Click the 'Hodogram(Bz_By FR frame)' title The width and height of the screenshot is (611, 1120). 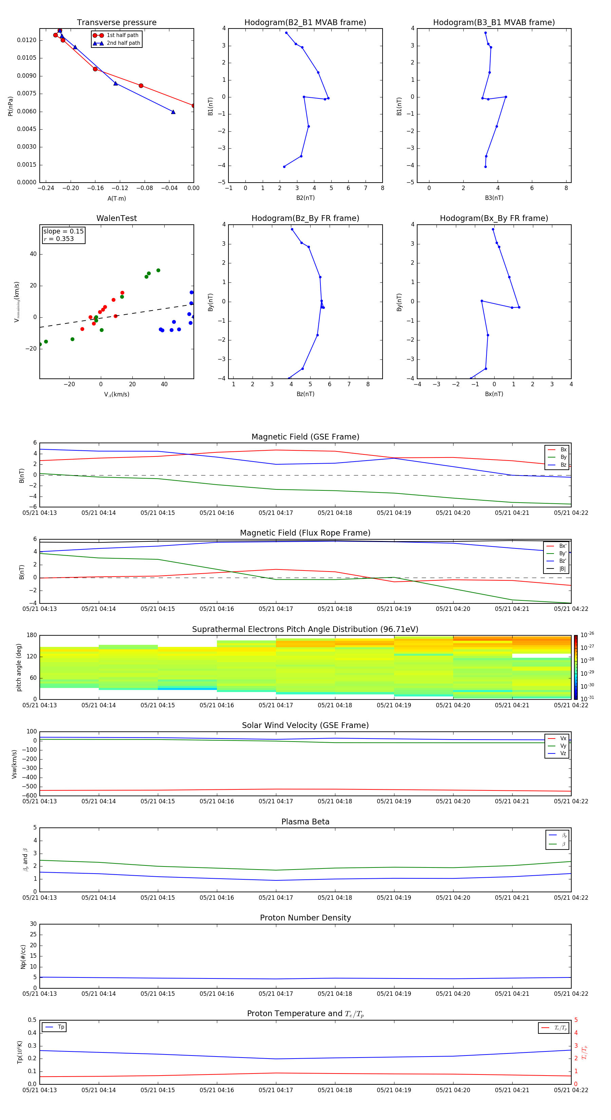305,218
